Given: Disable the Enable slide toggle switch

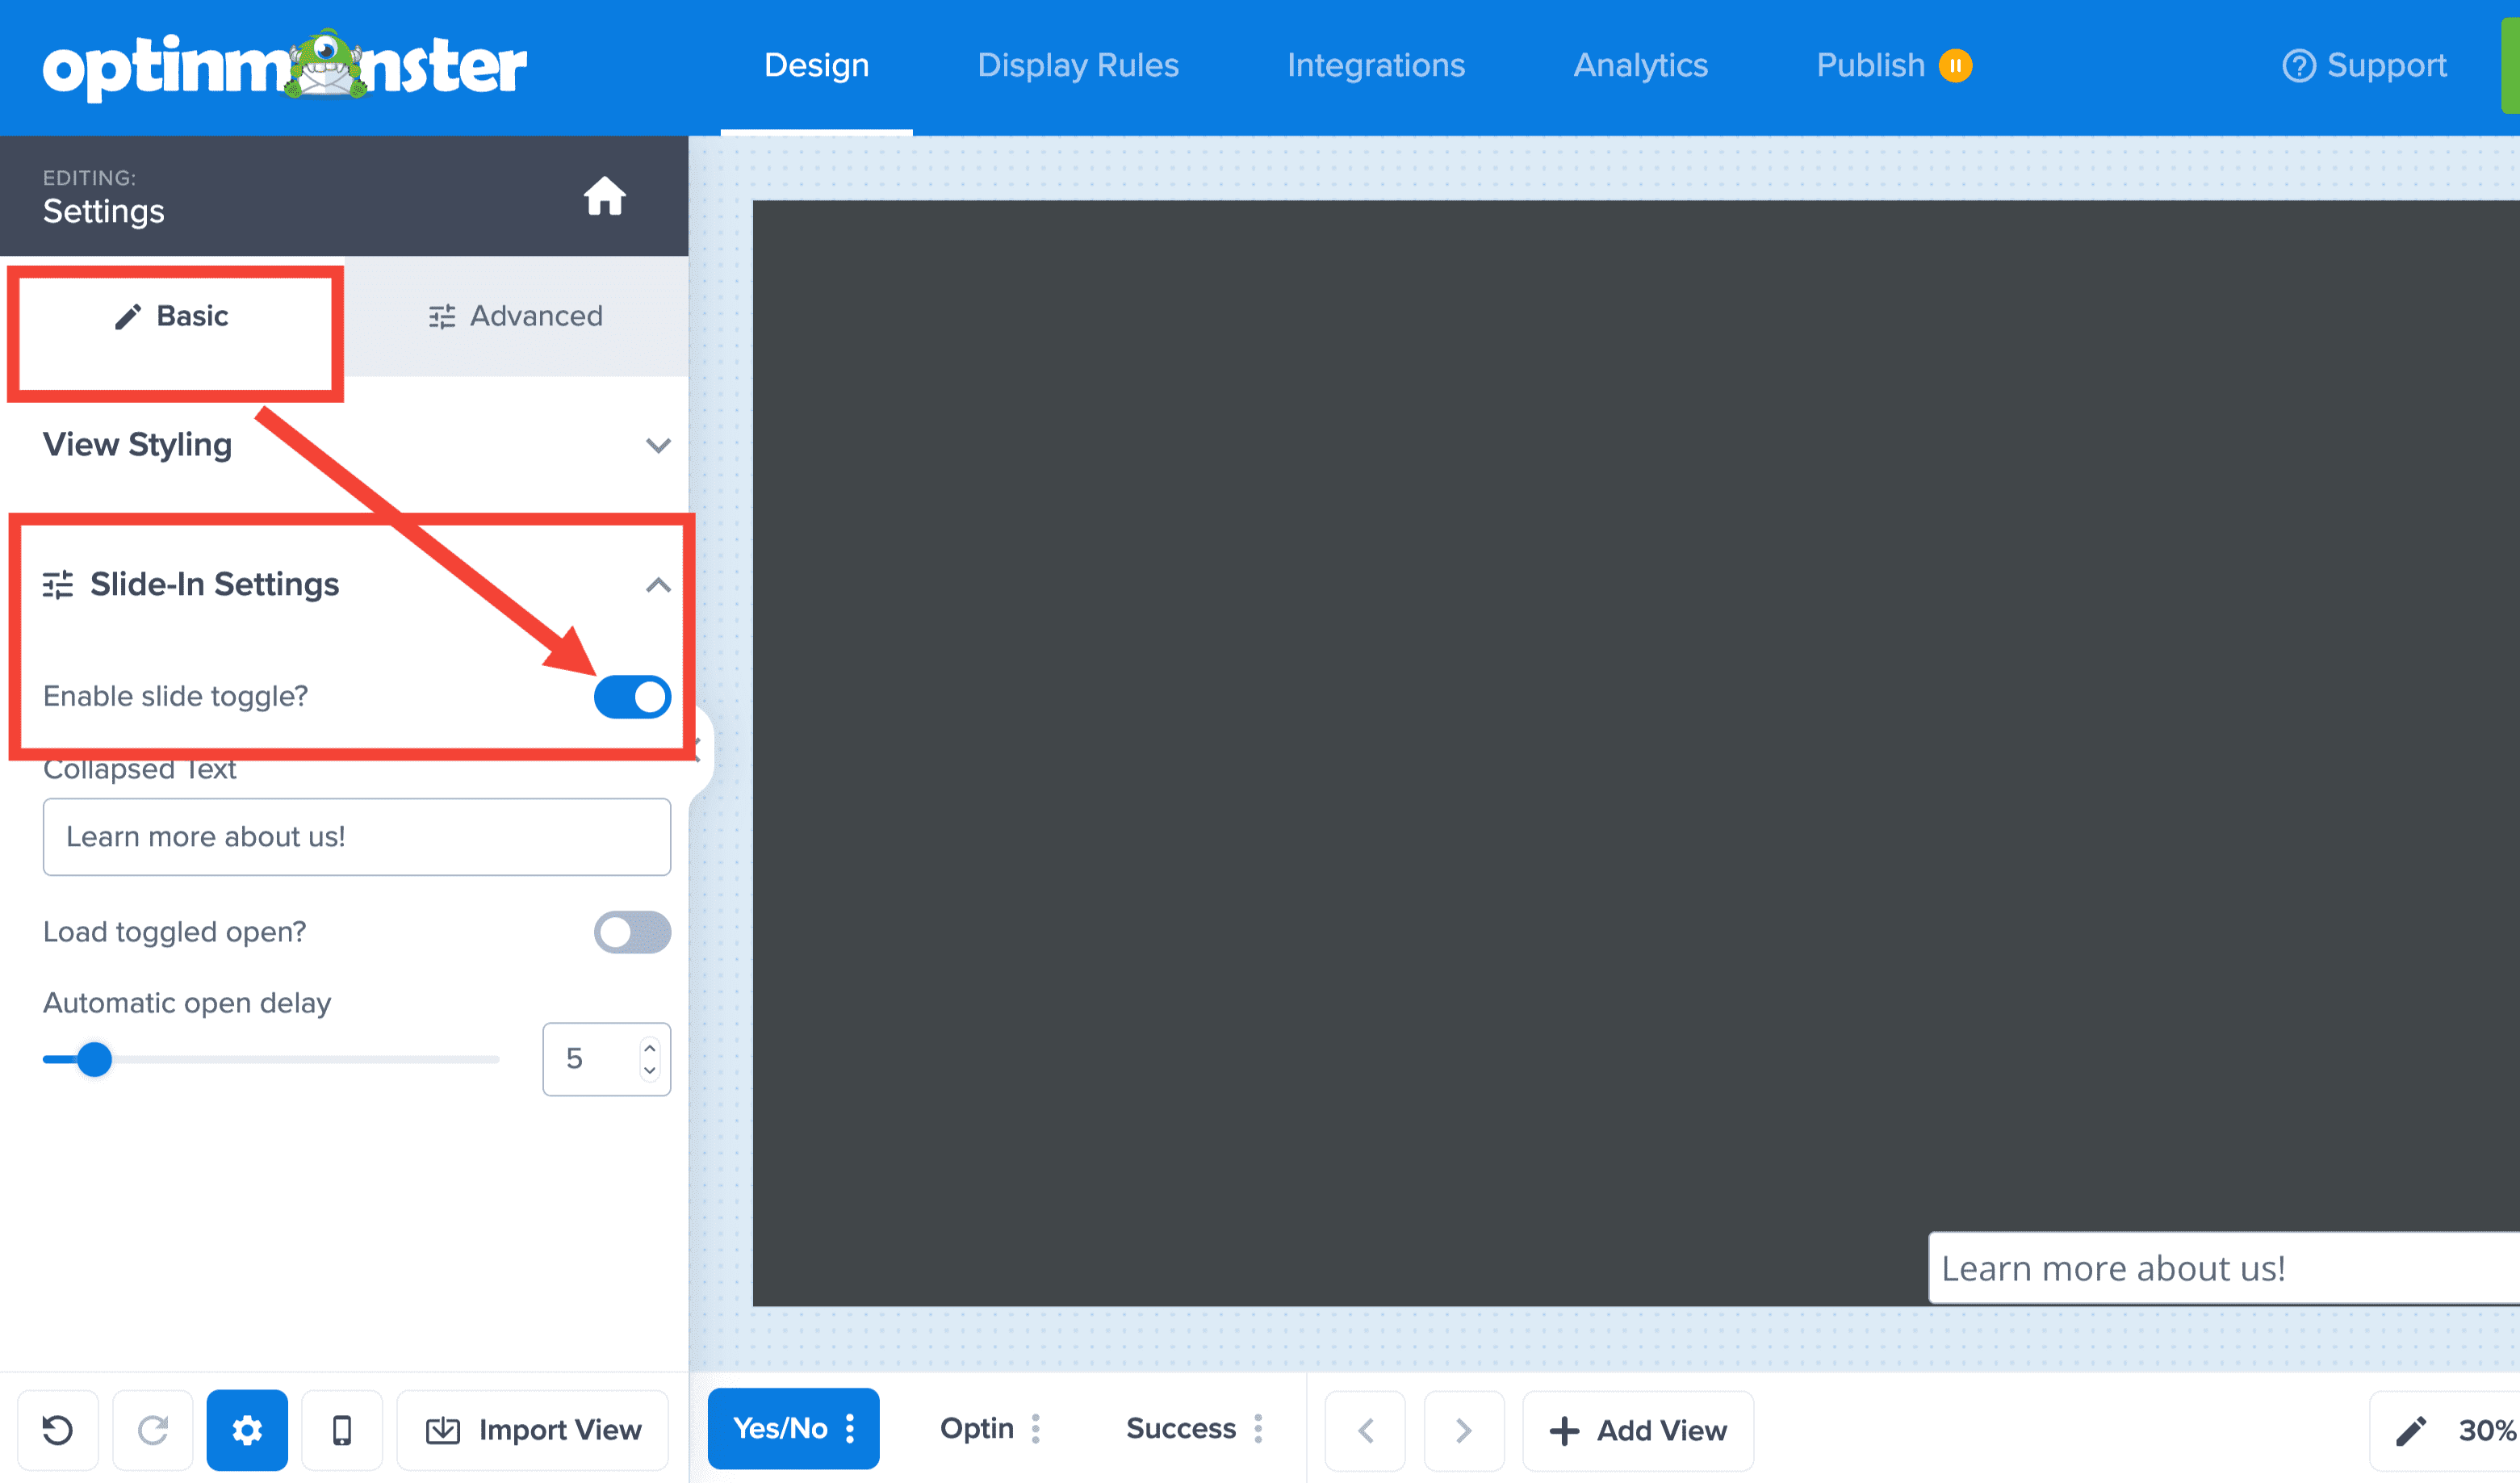Looking at the screenshot, I should point(632,697).
